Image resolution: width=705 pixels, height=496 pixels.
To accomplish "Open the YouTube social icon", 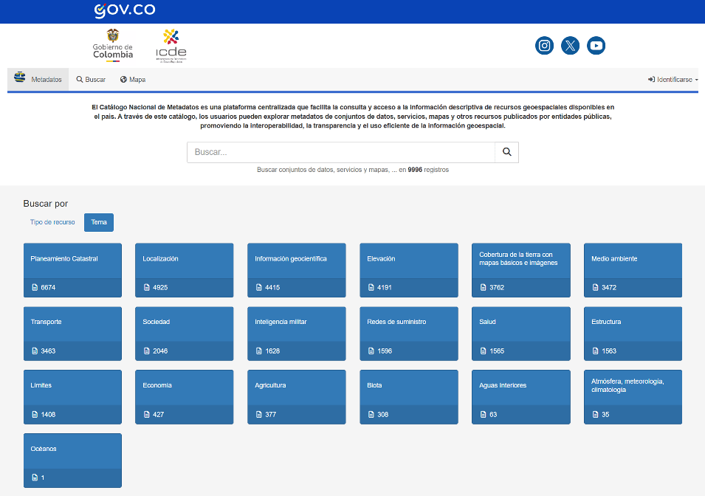I will [x=596, y=46].
